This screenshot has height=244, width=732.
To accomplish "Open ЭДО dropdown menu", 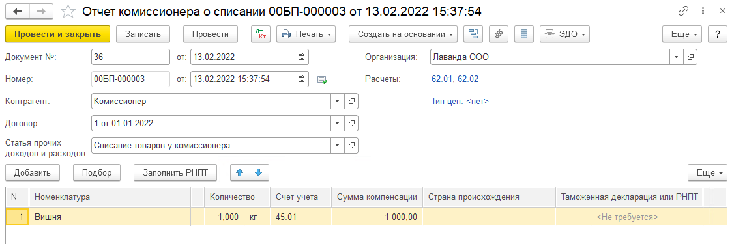I will pyautogui.click(x=564, y=34).
